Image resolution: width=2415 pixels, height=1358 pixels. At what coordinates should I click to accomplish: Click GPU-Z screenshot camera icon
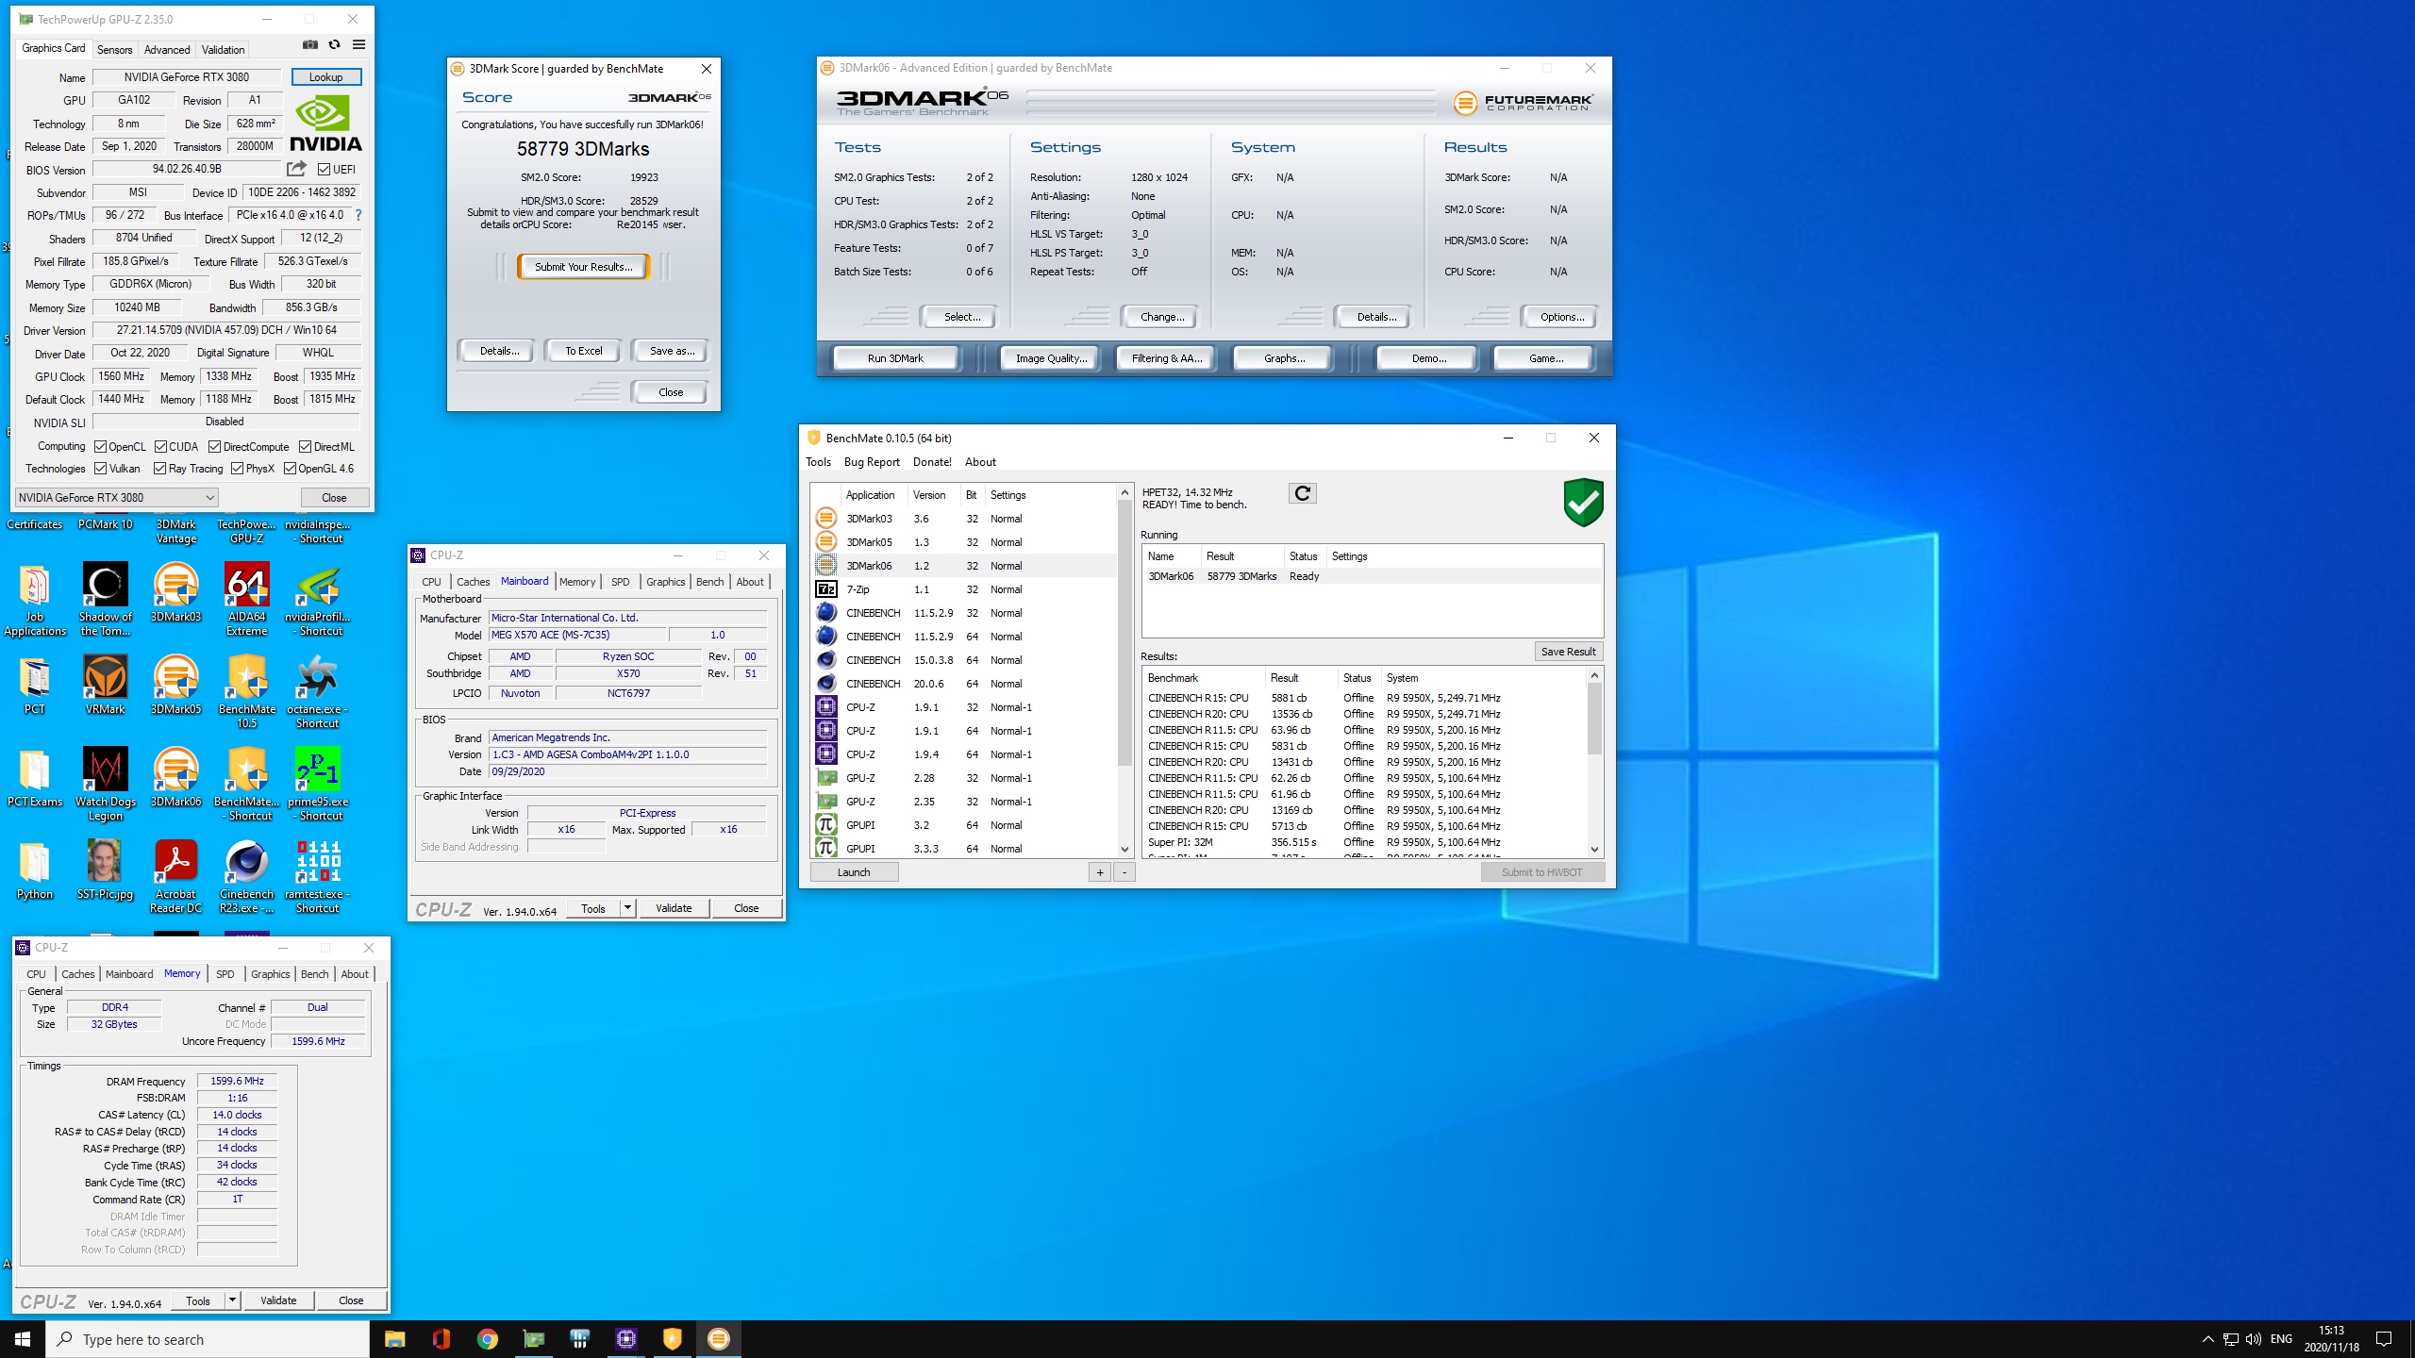309,44
